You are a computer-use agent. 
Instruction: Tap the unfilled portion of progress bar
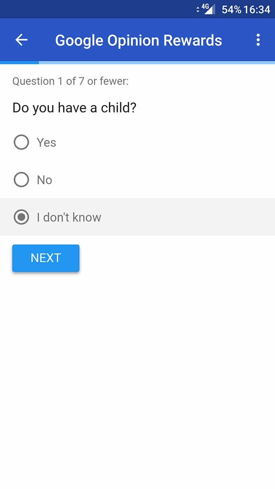pos(157,62)
